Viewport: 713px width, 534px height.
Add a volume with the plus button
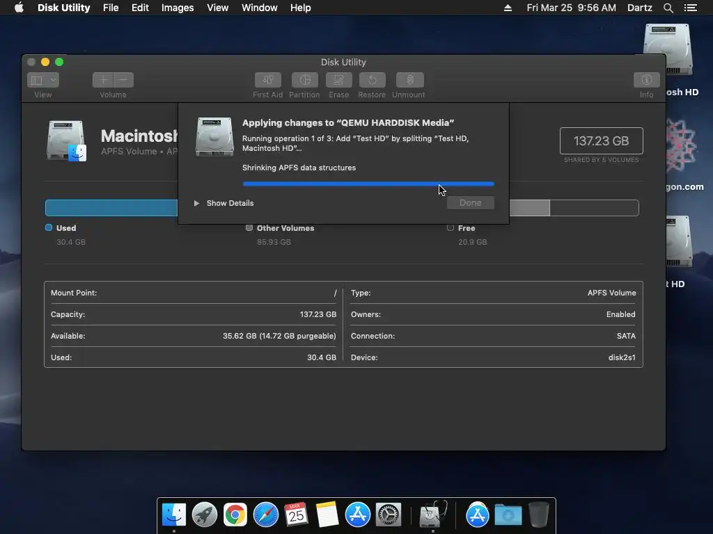tap(103, 81)
